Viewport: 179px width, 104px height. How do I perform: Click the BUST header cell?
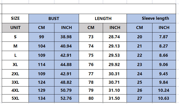coord(54,18)
